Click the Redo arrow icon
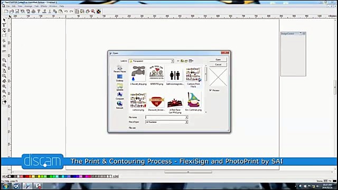 71,12
